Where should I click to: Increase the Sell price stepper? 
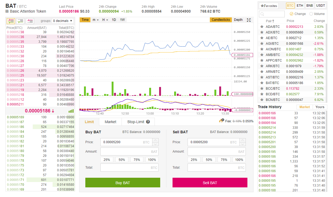click(243, 140)
